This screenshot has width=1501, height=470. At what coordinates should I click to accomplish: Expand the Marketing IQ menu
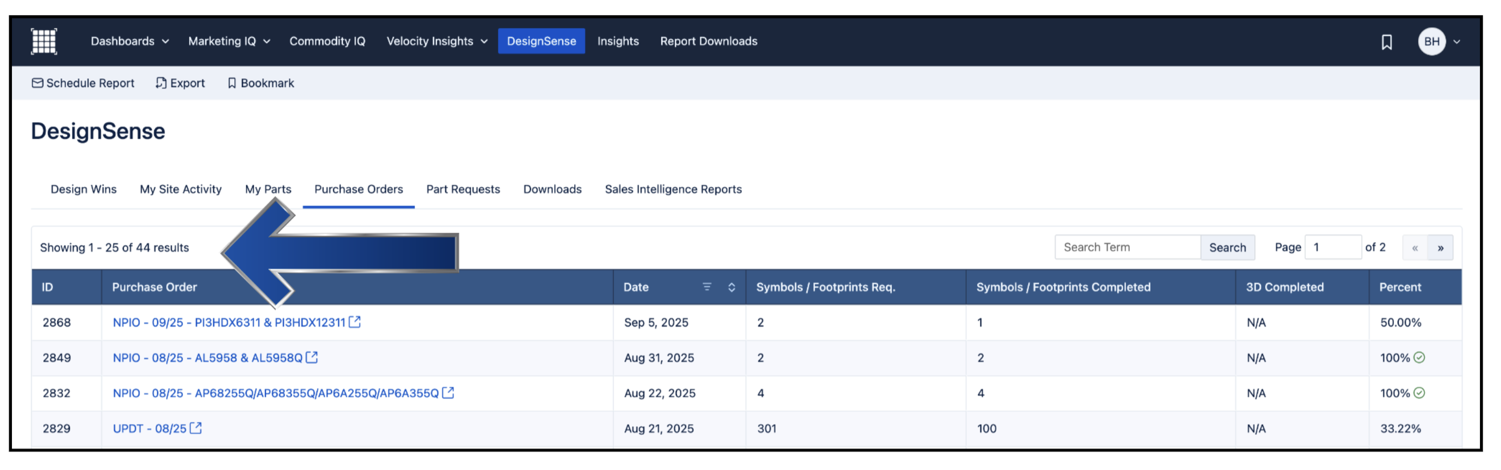pos(229,41)
